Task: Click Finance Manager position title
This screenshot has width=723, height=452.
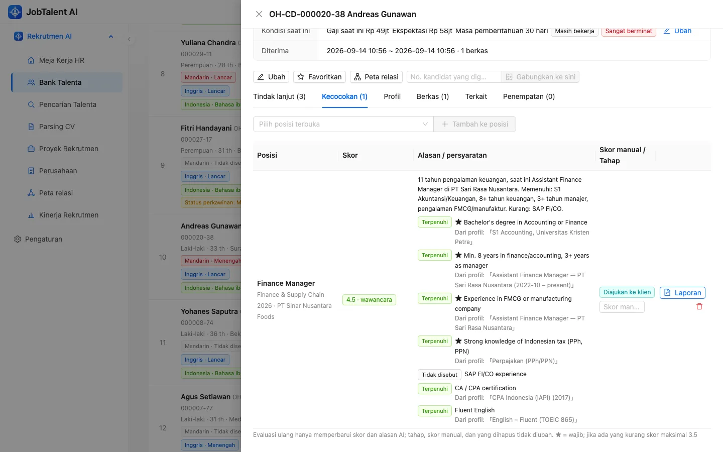Action: (x=286, y=283)
